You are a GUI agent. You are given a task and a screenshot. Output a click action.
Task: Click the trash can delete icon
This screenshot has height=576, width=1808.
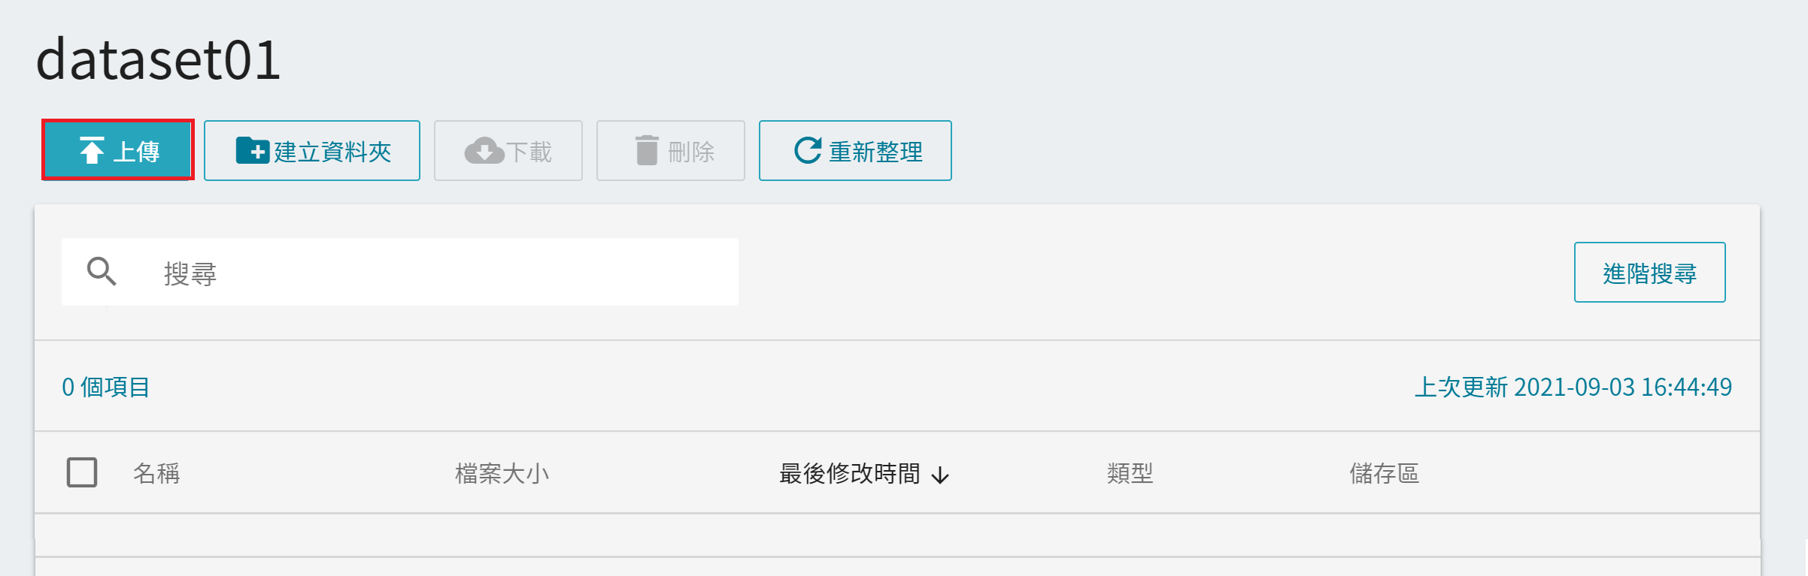(647, 150)
